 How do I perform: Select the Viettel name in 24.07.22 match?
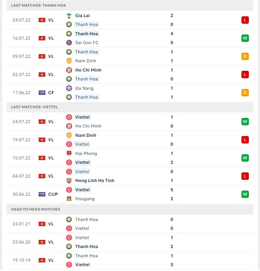pyautogui.click(x=82, y=117)
